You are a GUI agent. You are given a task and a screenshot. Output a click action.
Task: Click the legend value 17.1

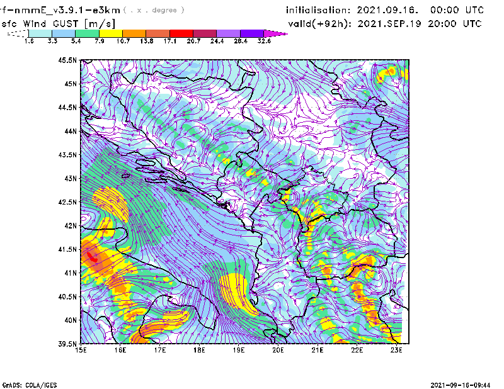(x=170, y=41)
